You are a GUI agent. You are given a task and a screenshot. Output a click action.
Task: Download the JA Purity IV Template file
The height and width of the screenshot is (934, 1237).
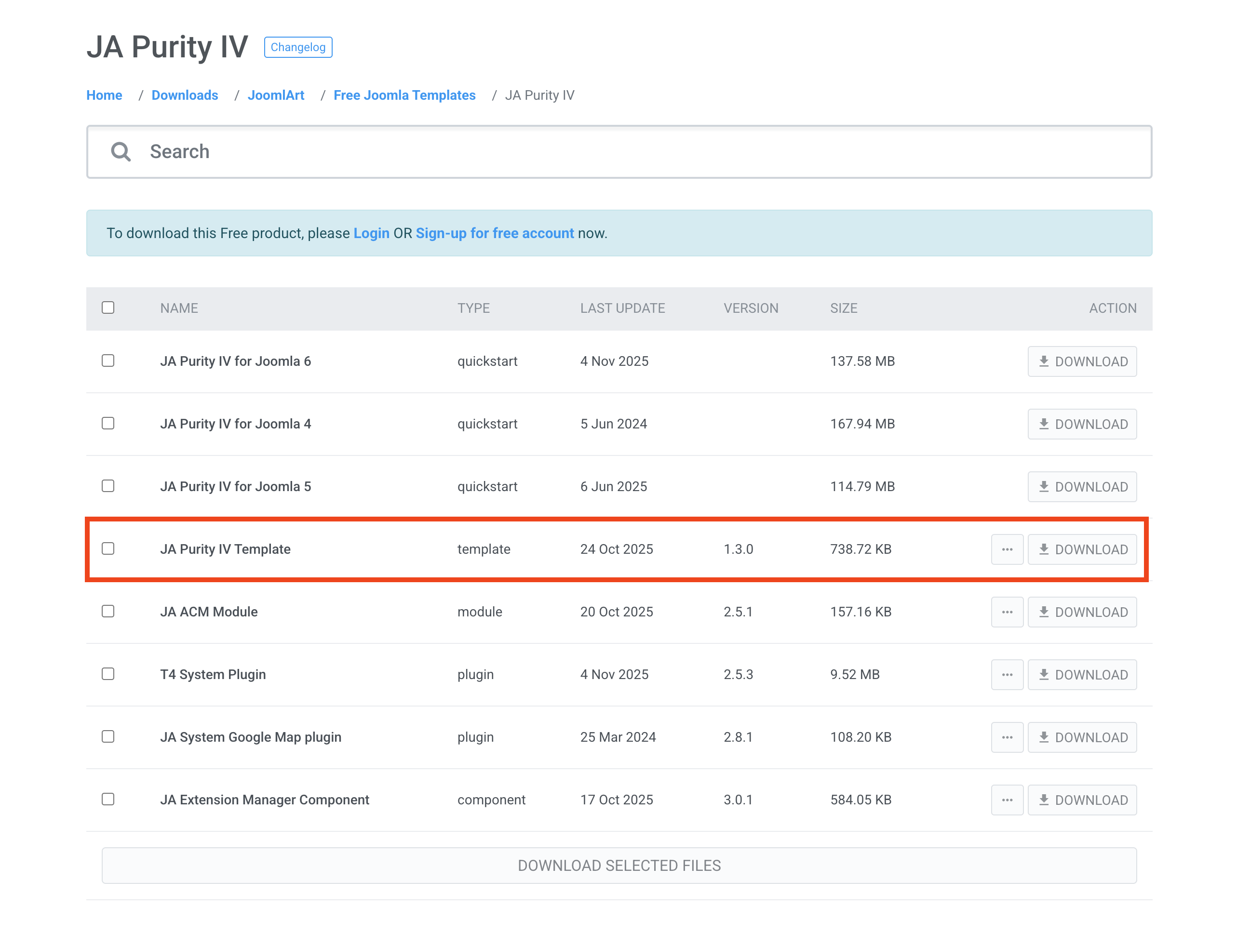[x=1082, y=549]
